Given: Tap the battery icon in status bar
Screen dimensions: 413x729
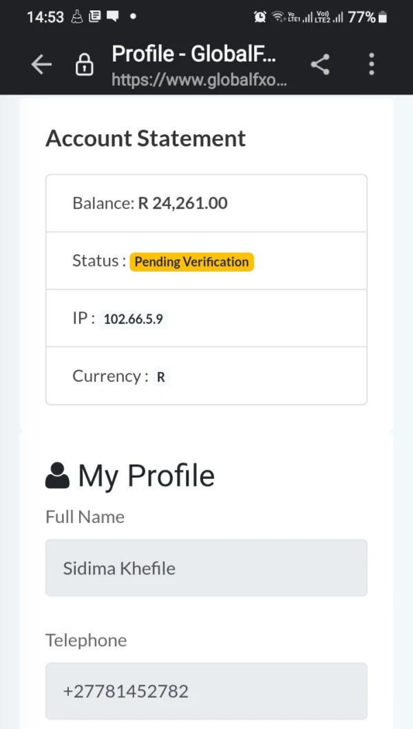Looking at the screenshot, I should 383,17.
